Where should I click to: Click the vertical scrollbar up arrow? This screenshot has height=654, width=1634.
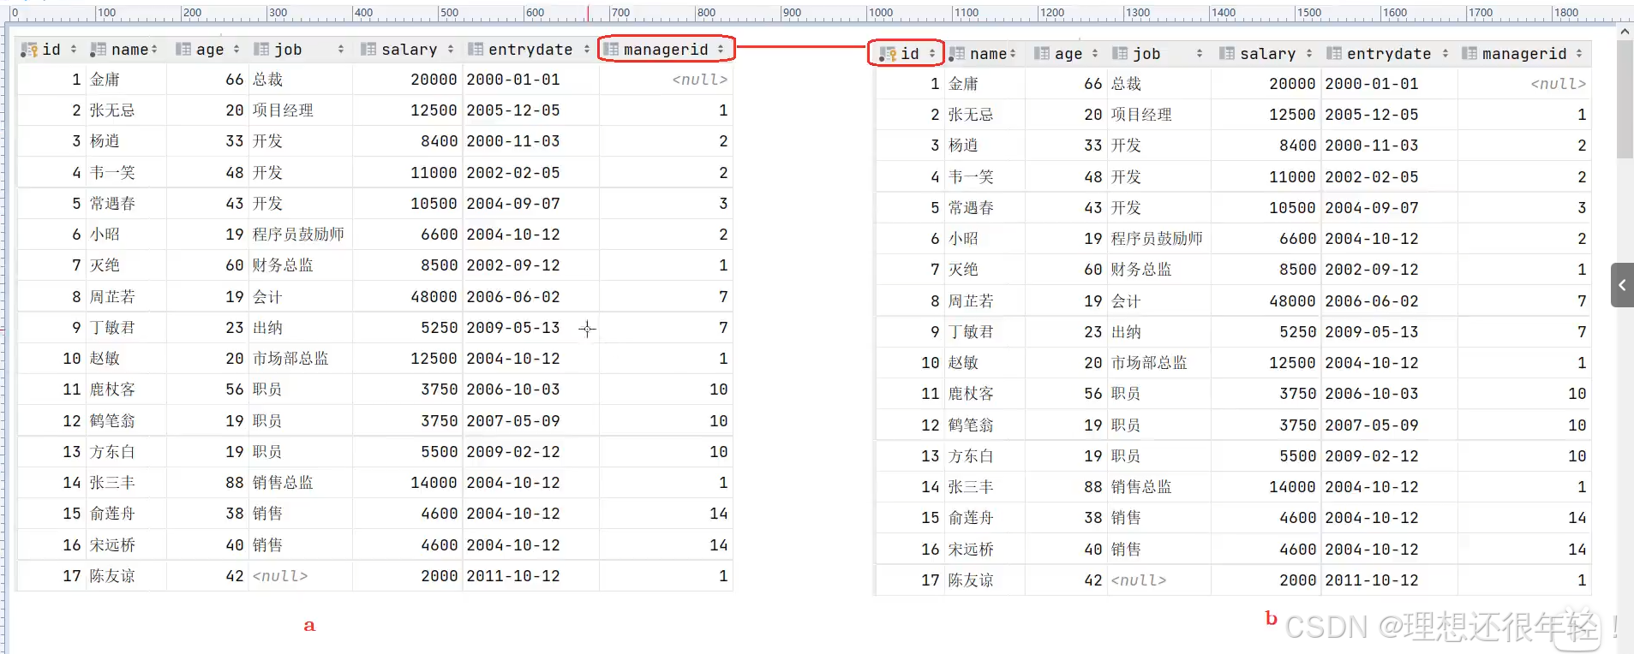click(x=1625, y=32)
